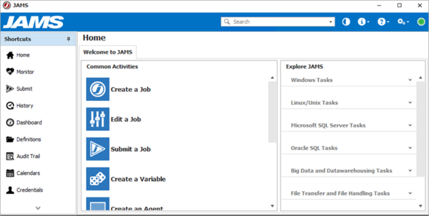Expand Microsoft SQL Server Tasks chevron
This screenshot has height=216, width=429.
click(410, 126)
